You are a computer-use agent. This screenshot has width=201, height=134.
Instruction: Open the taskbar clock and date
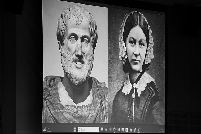click(162, 131)
